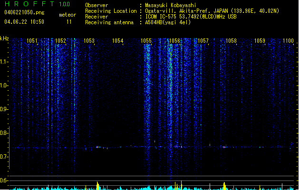Click the 1055 time marker
Viewport: 299px width, 190px height.
point(146,41)
